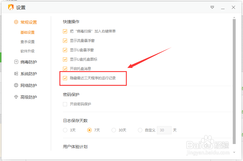This screenshot has height=161, width=243.
Task: Click the 用户体验计划 section heading
Action: click(x=75, y=147)
